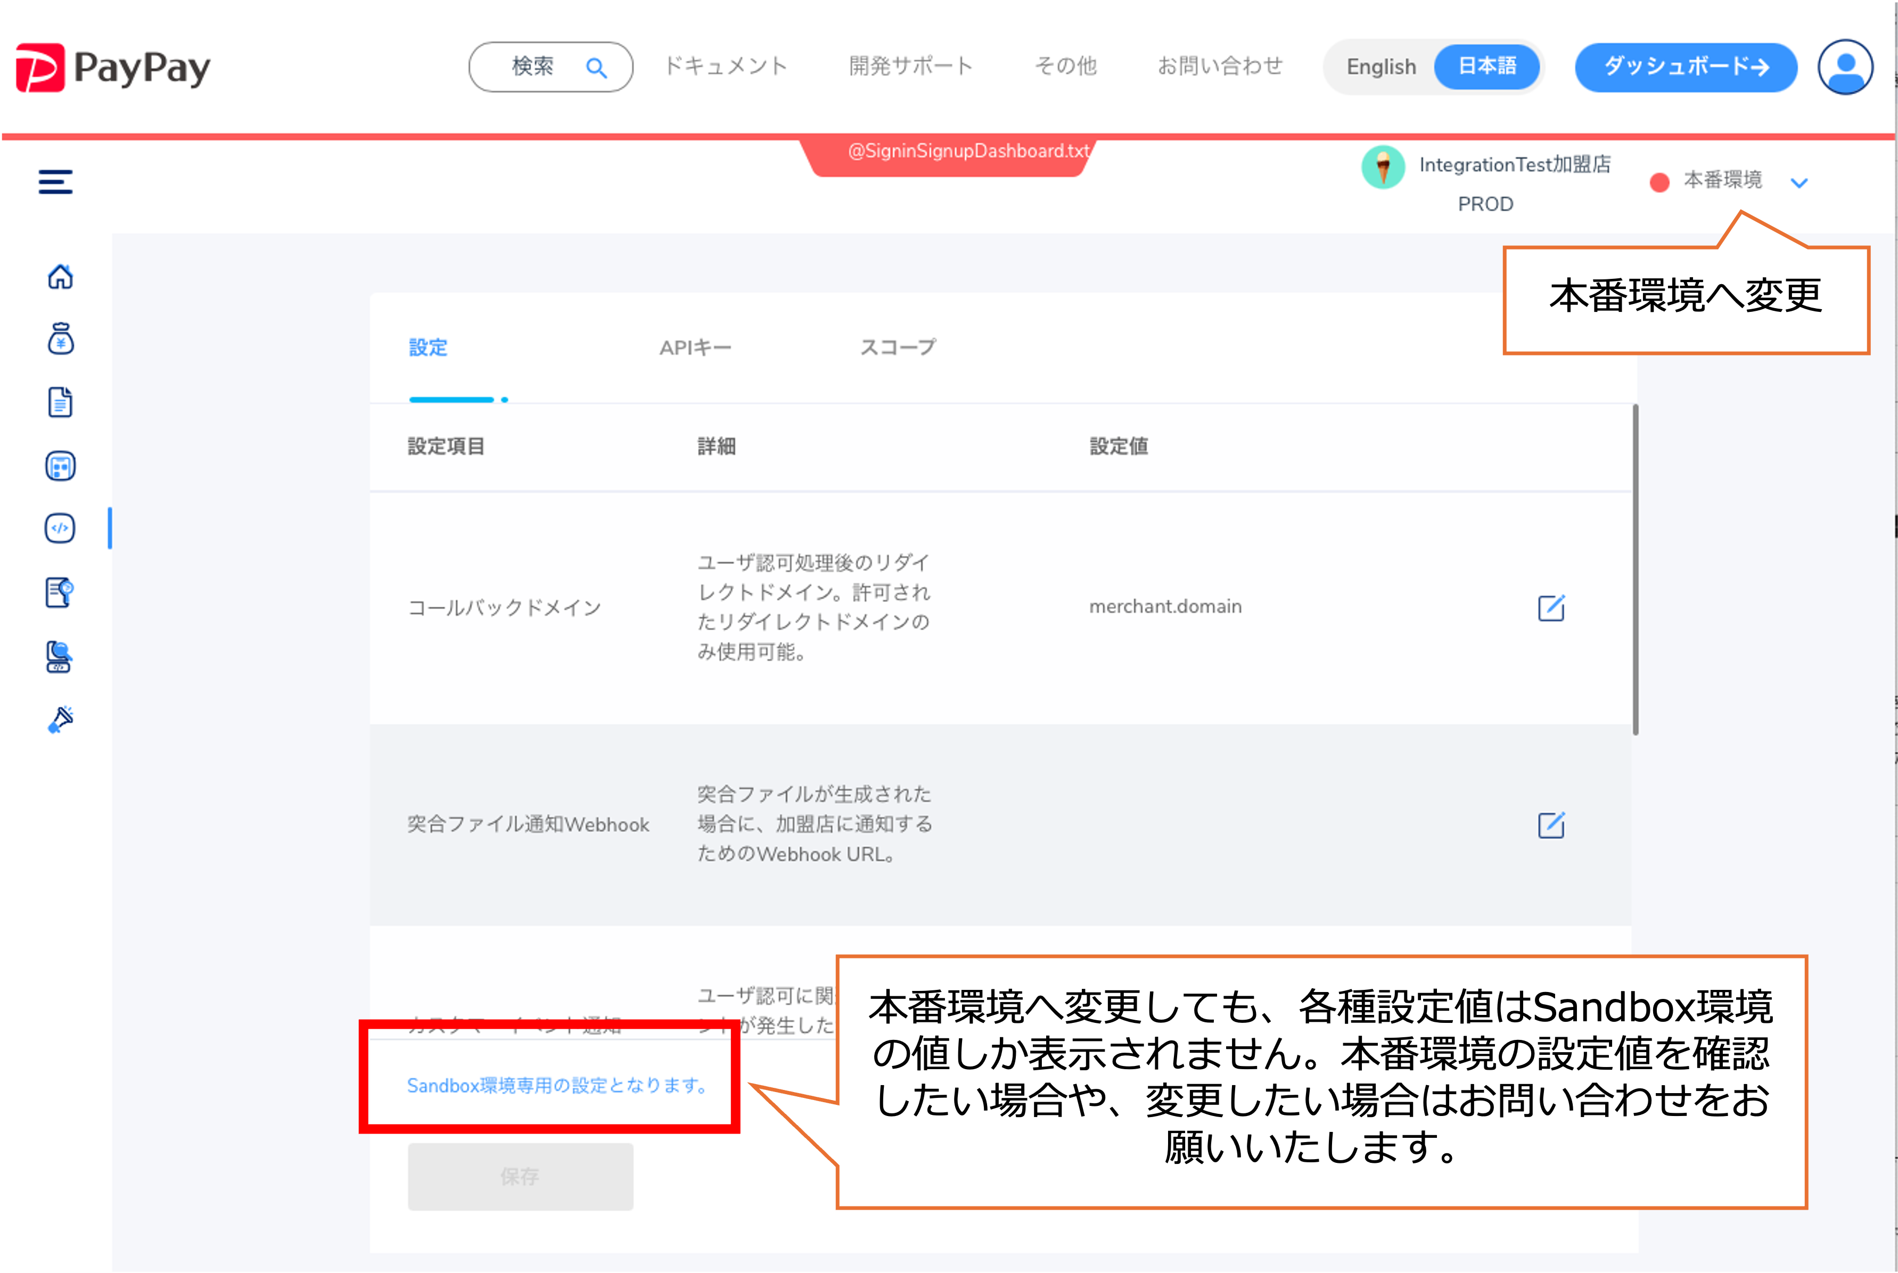Image resolution: width=1898 pixels, height=1273 pixels.
Task: Click the コールバックドメイン row label
Action: coord(504,607)
